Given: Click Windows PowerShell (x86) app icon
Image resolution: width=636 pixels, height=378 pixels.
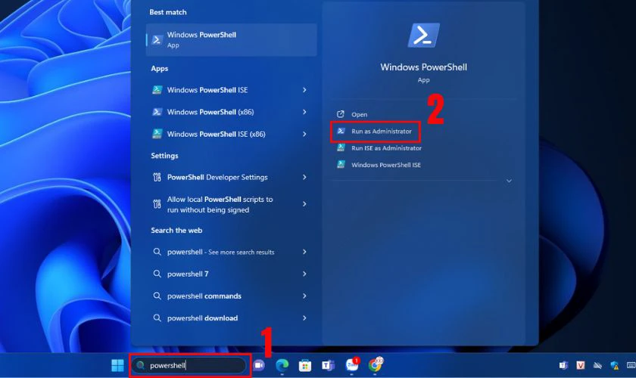Looking at the screenshot, I should click(x=157, y=112).
